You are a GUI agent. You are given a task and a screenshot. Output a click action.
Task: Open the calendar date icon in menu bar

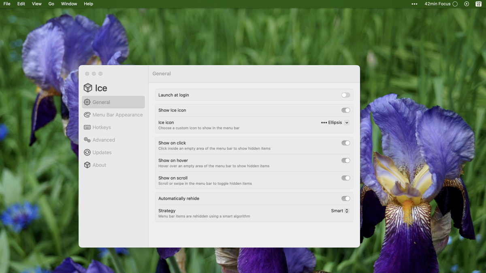[478, 4]
